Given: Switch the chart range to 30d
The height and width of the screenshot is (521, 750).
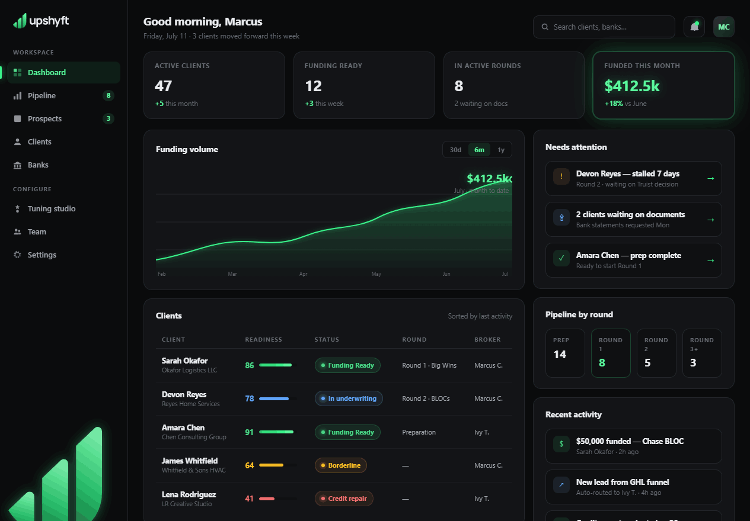Looking at the screenshot, I should (455, 150).
